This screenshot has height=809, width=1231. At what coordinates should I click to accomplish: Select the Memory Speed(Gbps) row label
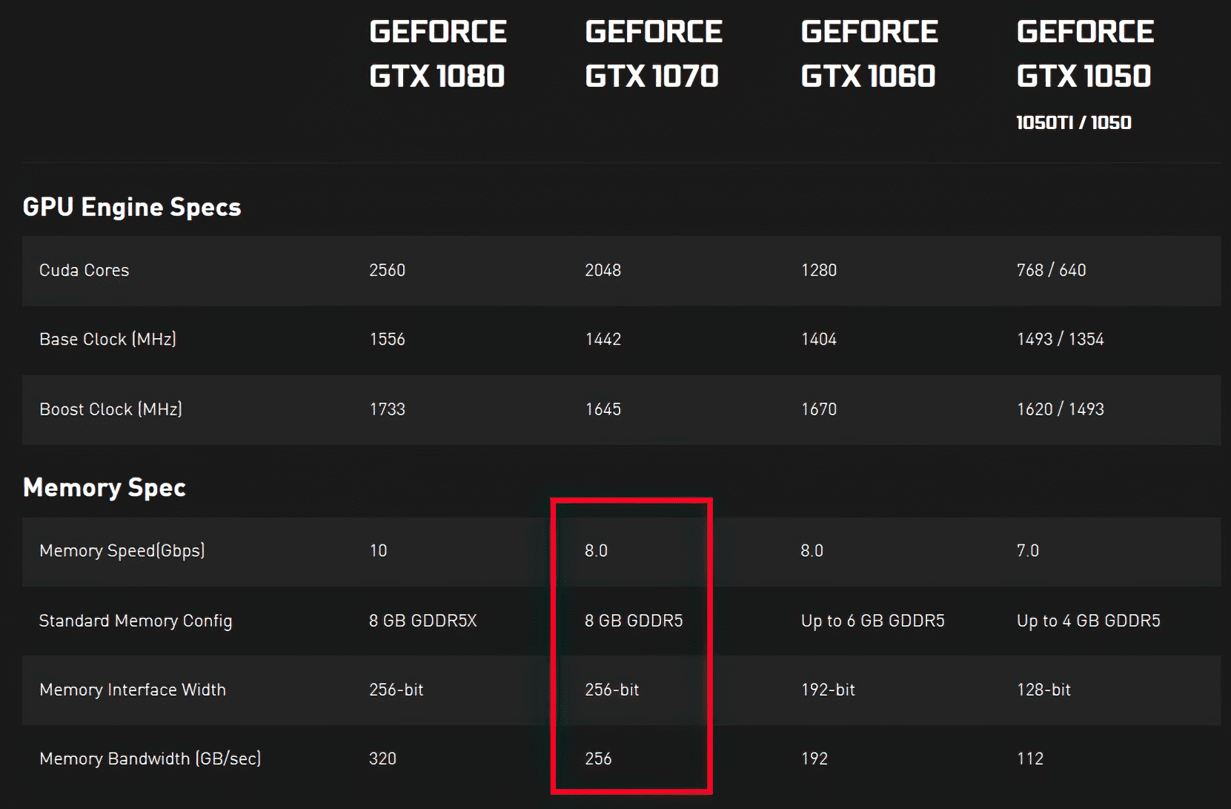click(x=122, y=550)
